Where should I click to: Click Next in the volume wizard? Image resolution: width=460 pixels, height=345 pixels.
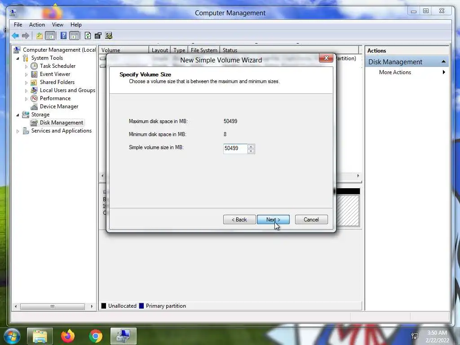[273, 219]
